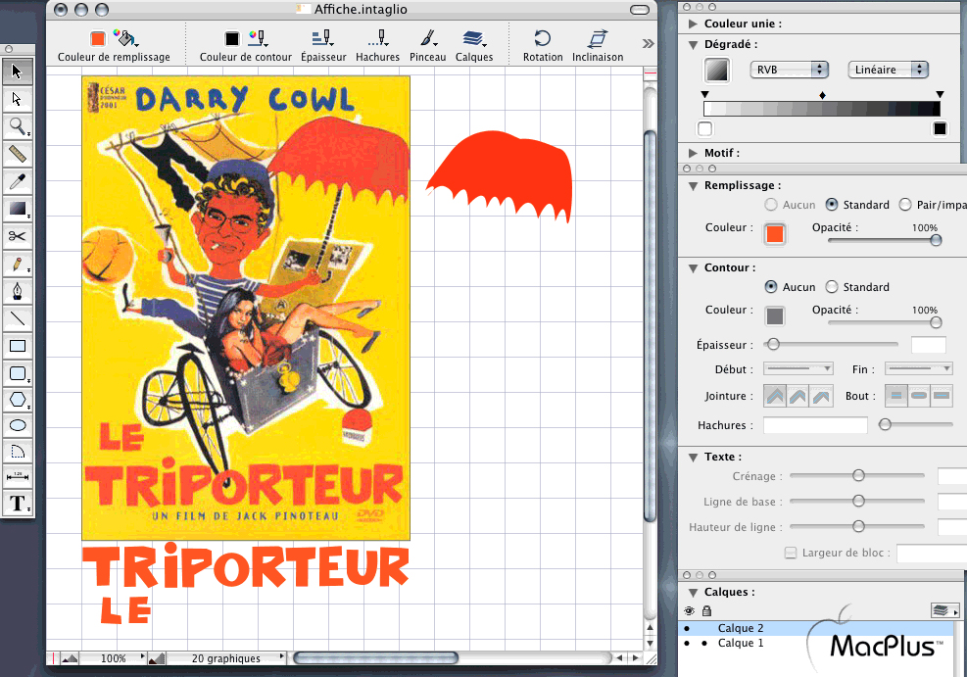Select the pencil drawing tool
Image resolution: width=967 pixels, height=677 pixels.
(18, 264)
